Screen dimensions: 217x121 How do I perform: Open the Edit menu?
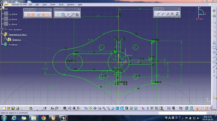tap(37, 4)
